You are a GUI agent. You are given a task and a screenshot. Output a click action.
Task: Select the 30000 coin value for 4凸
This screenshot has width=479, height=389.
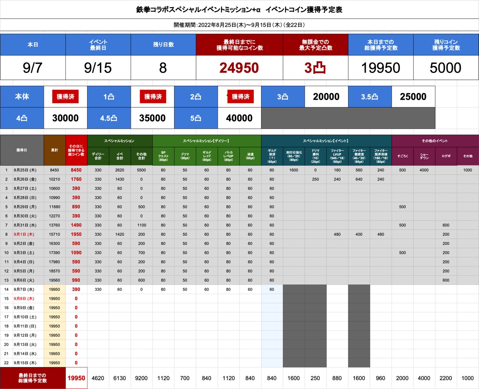point(65,118)
